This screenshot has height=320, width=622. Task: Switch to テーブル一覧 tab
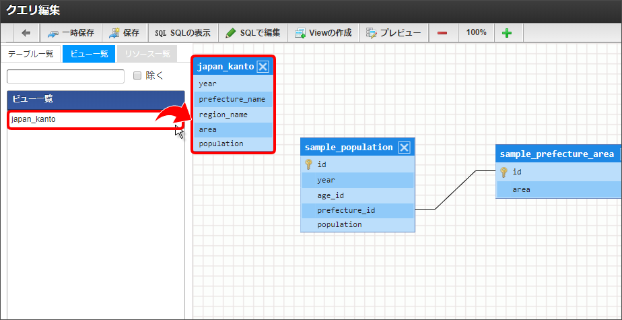(x=30, y=54)
